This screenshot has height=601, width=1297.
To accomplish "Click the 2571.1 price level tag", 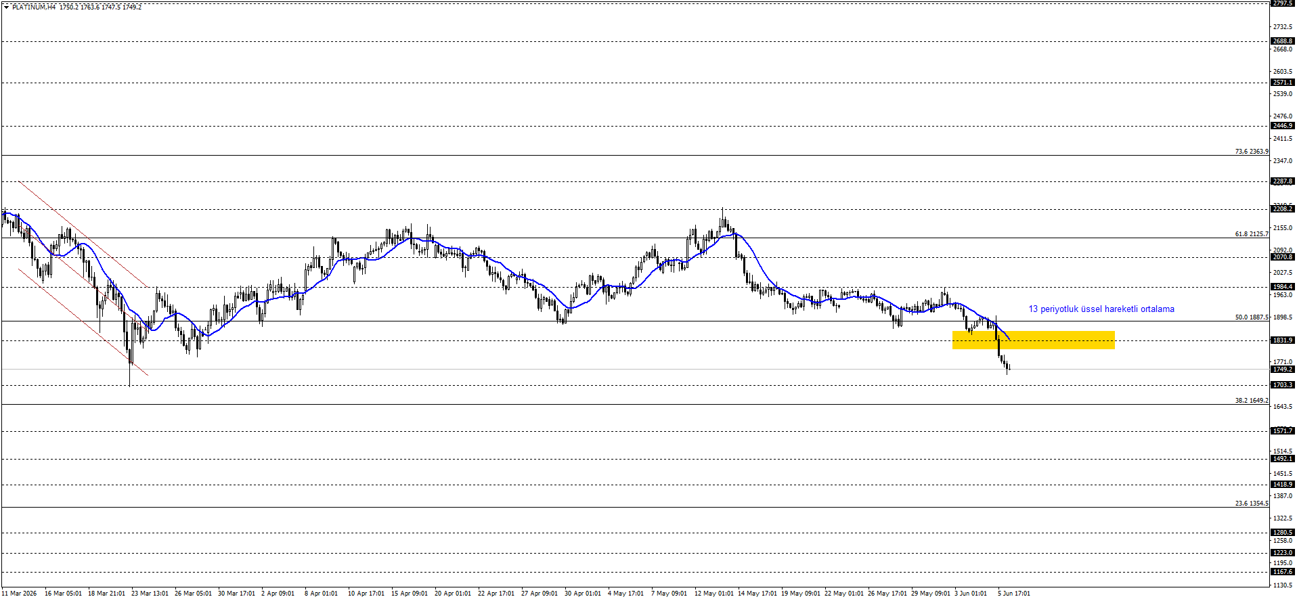I will (1283, 83).
